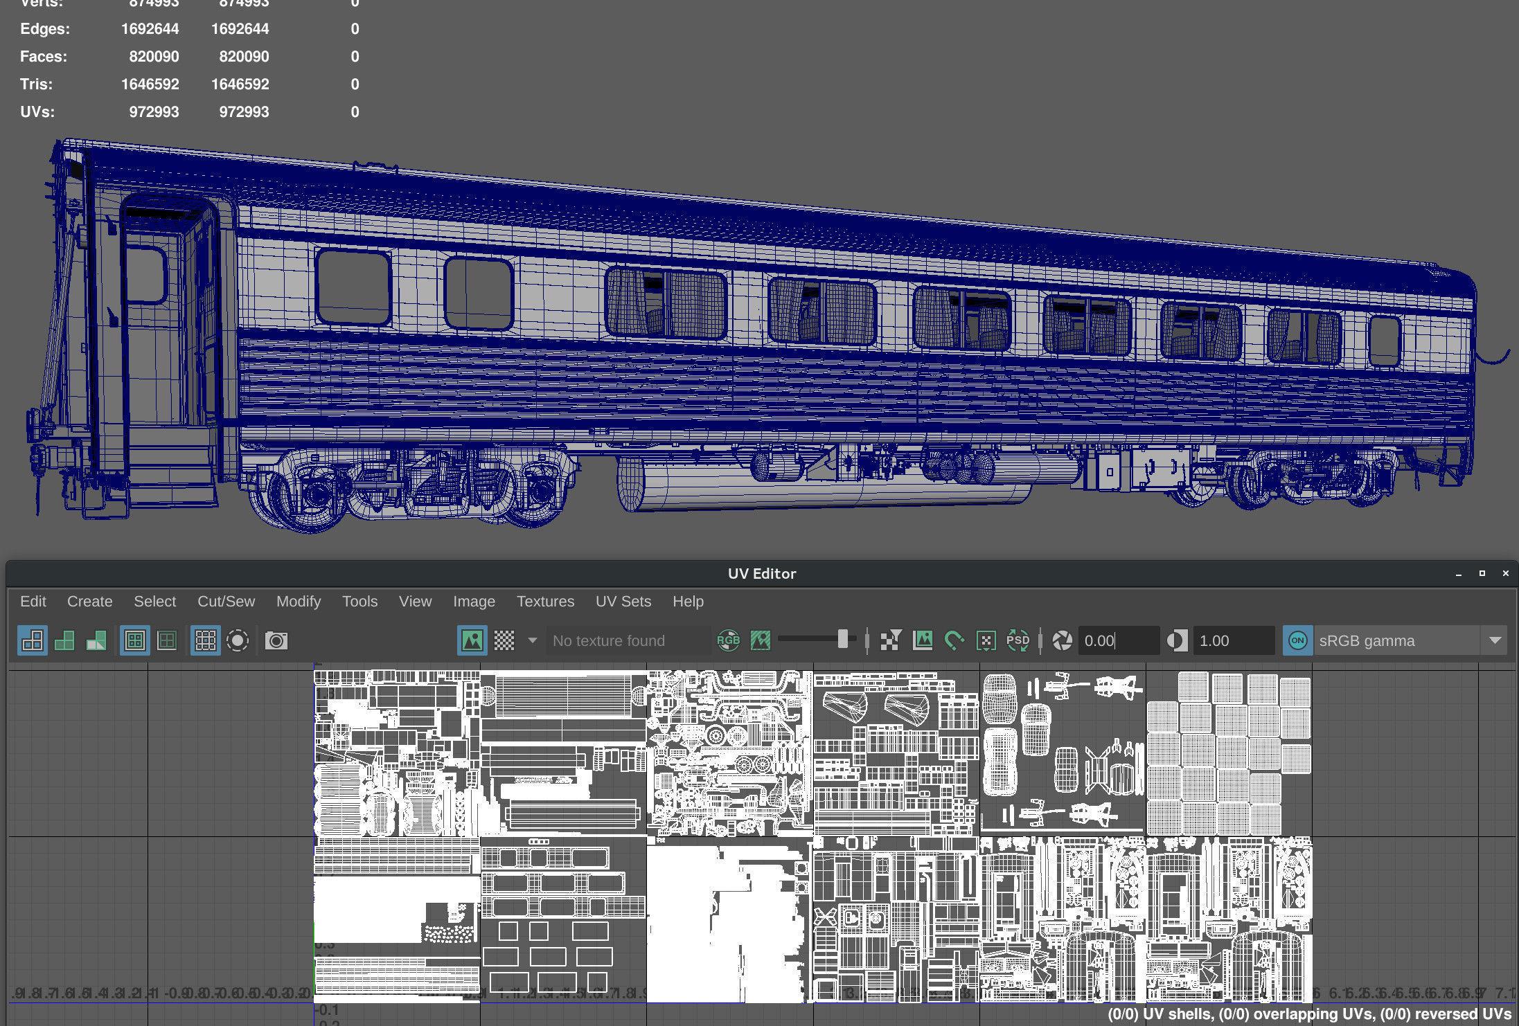Toggle checker map pattern icon
The height and width of the screenshot is (1026, 1519).
[x=504, y=640]
